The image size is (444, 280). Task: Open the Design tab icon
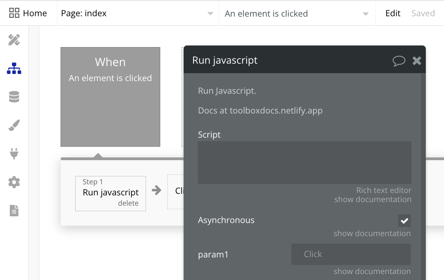point(14,40)
